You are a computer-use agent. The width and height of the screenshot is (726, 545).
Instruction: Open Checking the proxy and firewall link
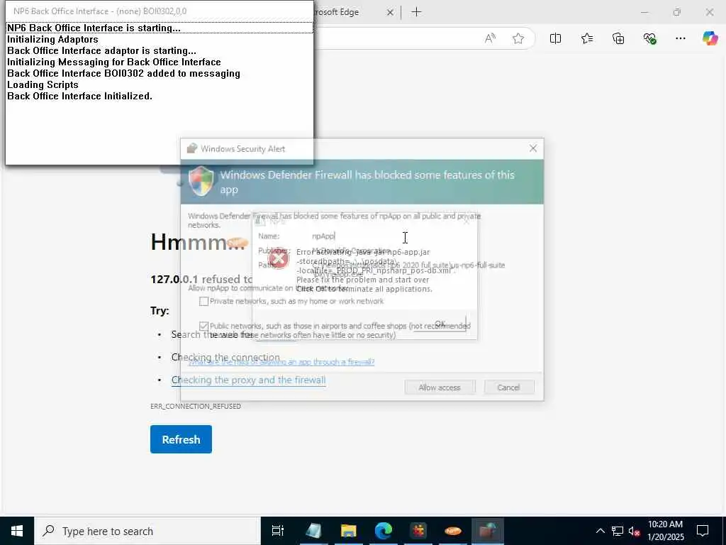click(248, 380)
